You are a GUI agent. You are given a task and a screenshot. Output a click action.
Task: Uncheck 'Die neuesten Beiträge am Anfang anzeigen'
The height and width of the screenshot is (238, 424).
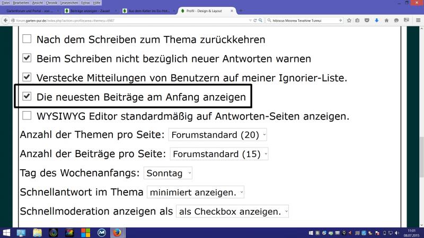tap(26, 97)
